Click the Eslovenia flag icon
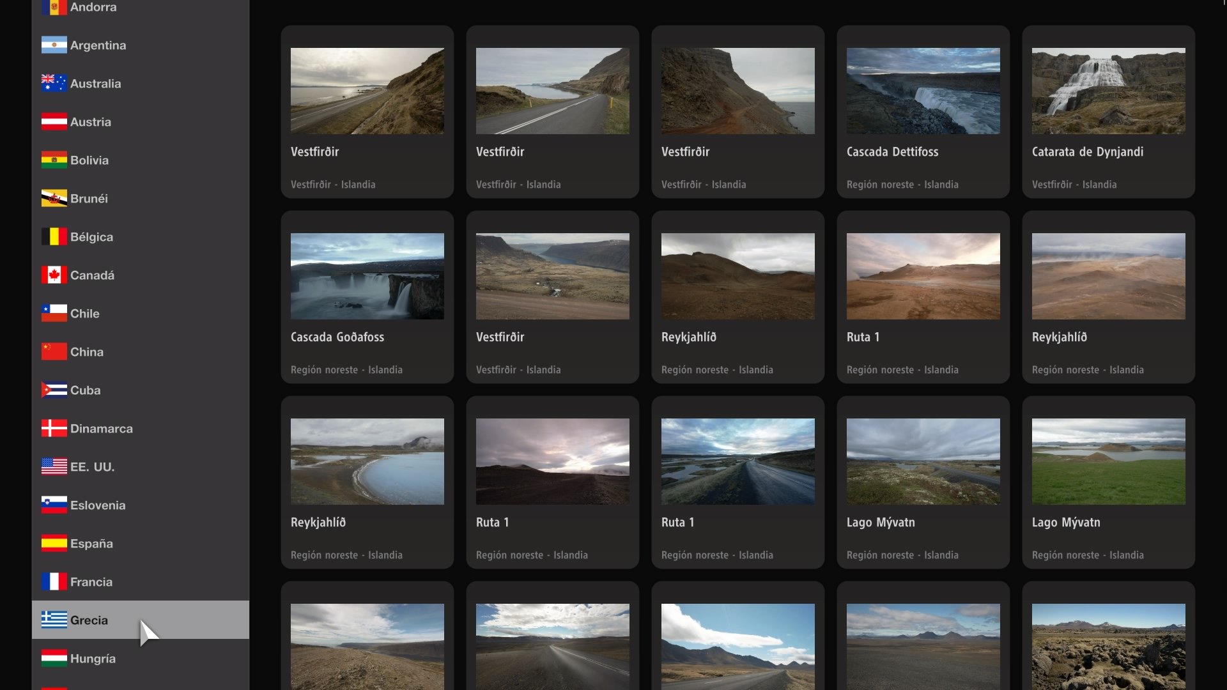1227x690 pixels. (54, 505)
